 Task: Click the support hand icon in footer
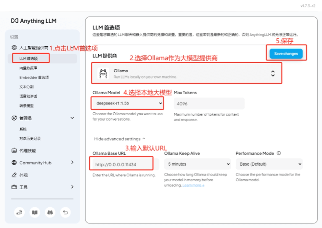19,212
